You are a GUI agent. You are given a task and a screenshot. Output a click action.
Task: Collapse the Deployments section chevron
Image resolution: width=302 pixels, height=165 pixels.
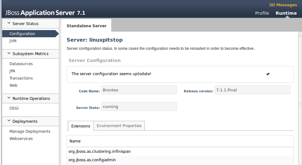[9, 121]
